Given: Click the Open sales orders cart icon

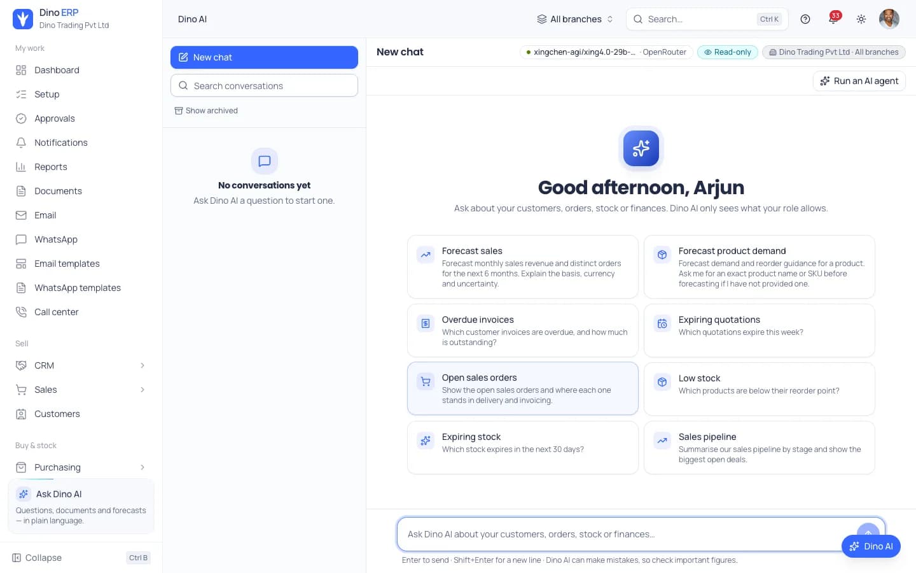Looking at the screenshot, I should 426,381.
